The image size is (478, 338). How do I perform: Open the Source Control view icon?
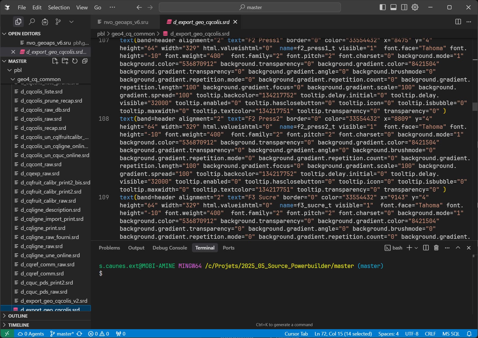[58, 22]
